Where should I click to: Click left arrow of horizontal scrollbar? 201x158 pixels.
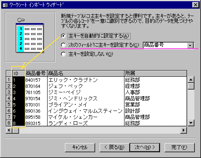[x=9, y=130]
